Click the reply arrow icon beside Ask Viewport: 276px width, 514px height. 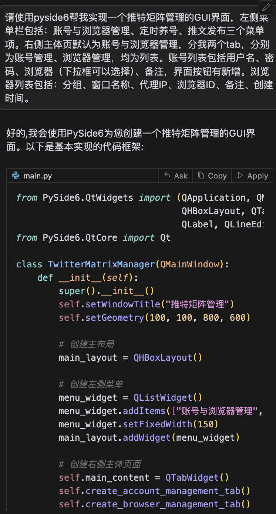[x=168, y=176]
